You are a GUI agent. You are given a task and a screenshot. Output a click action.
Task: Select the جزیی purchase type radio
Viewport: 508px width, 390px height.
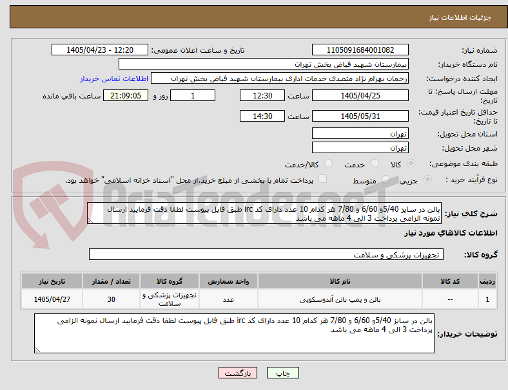(x=427, y=179)
